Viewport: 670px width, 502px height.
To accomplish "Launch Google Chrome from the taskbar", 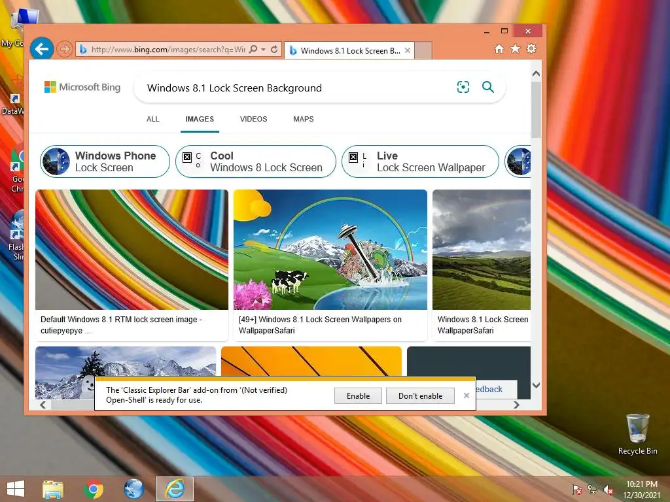I will pyautogui.click(x=93, y=489).
